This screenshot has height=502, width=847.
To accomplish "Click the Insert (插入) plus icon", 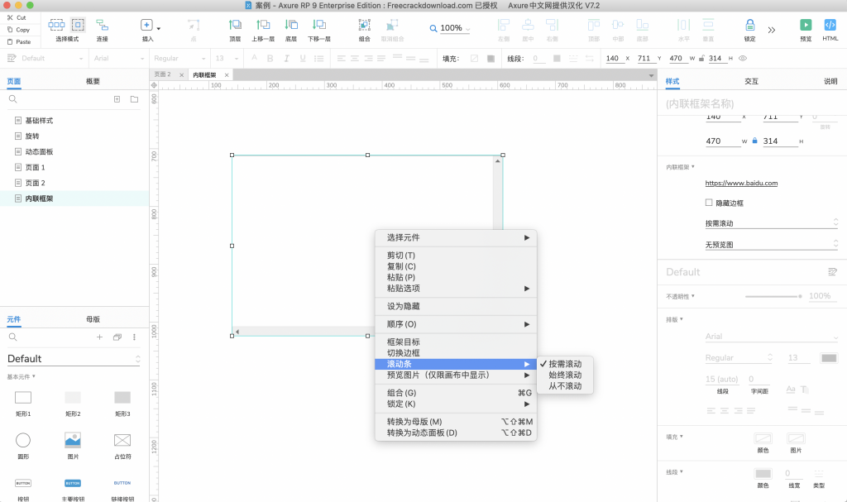I will [146, 26].
